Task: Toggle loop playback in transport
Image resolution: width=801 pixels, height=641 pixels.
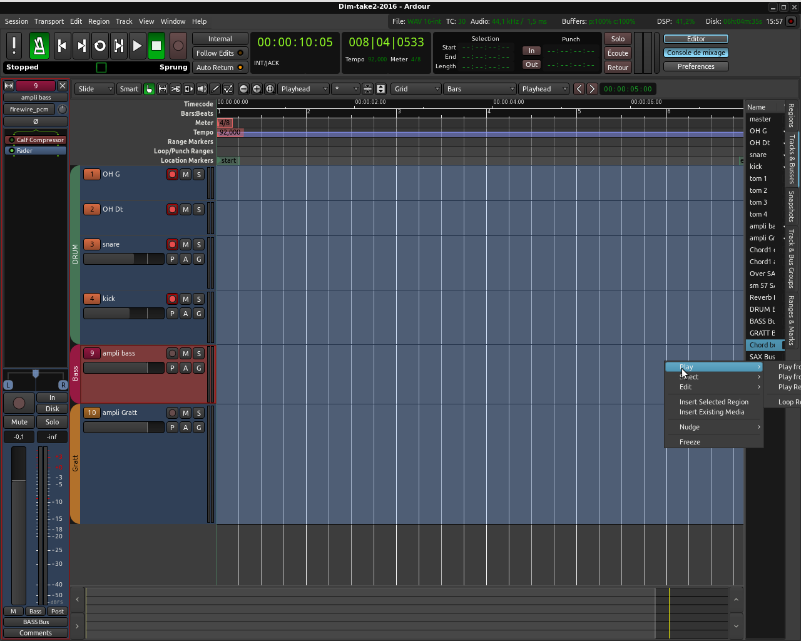Action: point(100,46)
